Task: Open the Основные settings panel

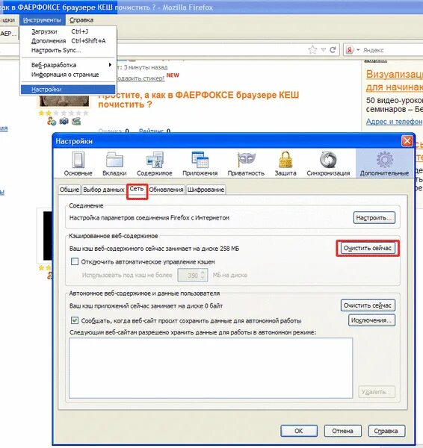Action: [x=78, y=164]
